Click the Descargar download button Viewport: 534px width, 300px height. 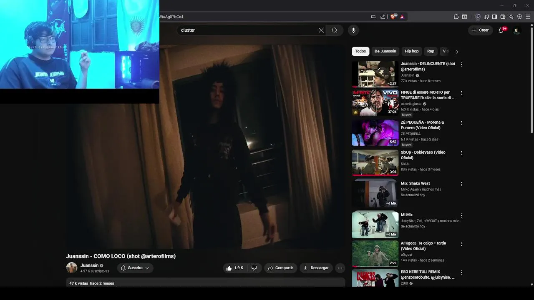tap(316, 268)
